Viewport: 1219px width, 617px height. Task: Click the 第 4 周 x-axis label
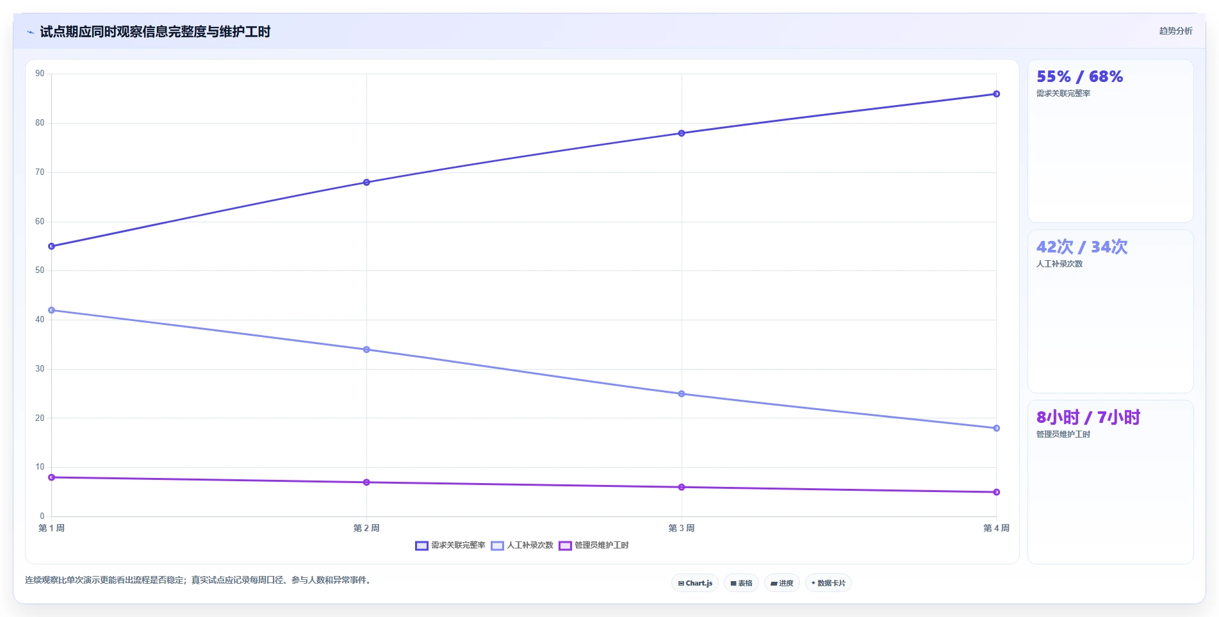(x=996, y=528)
